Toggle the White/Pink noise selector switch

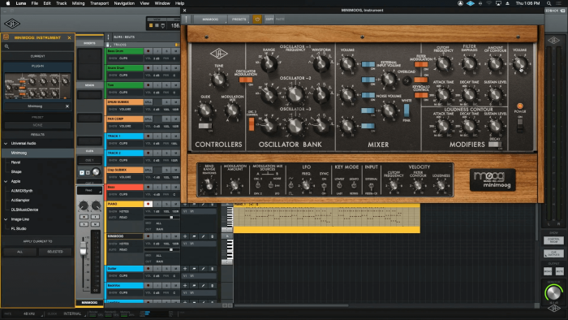(407, 110)
